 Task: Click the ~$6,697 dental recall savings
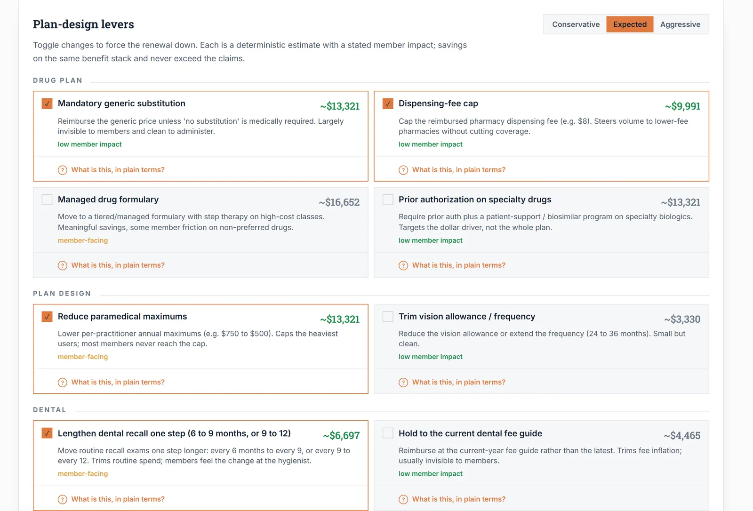pos(341,436)
